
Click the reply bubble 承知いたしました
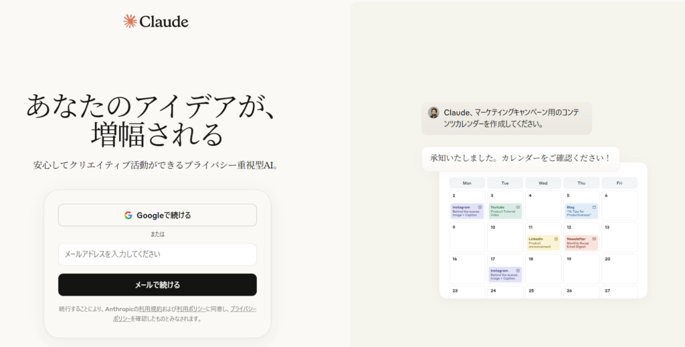pos(520,159)
